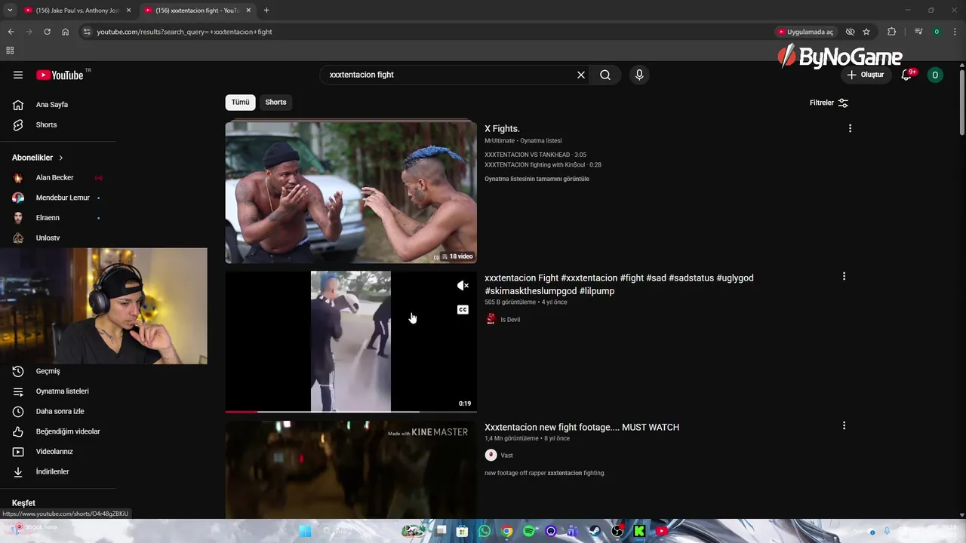Open the YouTube hamburger guide menu
Screen dimensions: 966x543
18,75
